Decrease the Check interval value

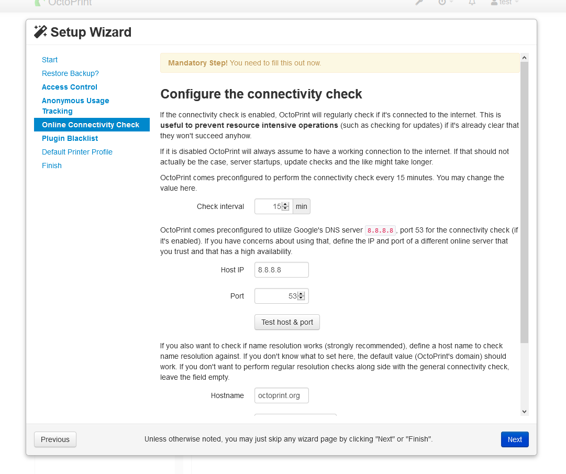coord(285,208)
